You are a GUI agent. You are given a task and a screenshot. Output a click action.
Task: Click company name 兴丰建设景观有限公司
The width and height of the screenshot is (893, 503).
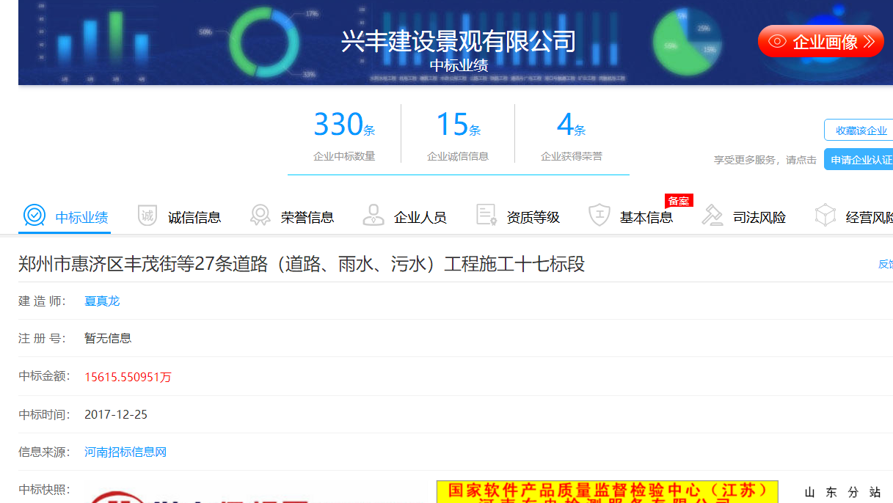458,40
